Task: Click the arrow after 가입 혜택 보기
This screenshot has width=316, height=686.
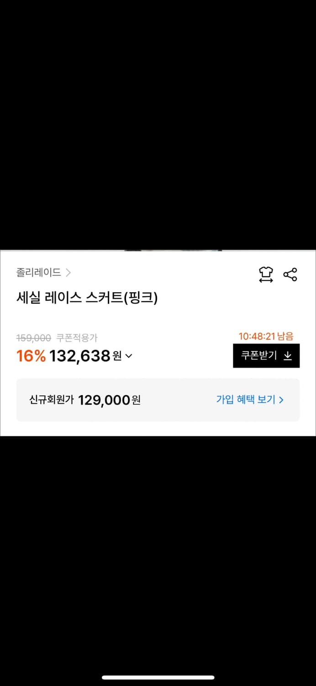Action: click(281, 400)
